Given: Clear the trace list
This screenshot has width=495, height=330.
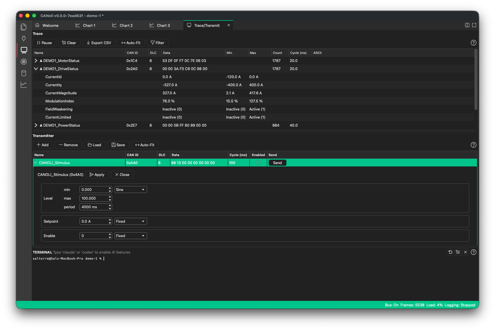Looking at the screenshot, I should pyautogui.click(x=69, y=43).
